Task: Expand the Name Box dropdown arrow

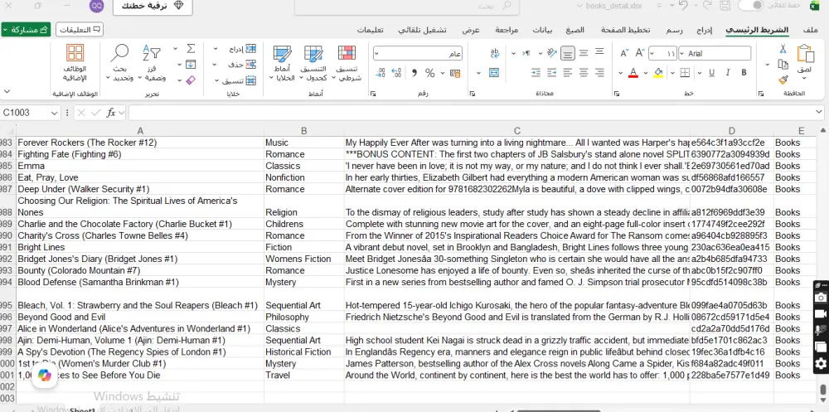Action: click(x=55, y=113)
